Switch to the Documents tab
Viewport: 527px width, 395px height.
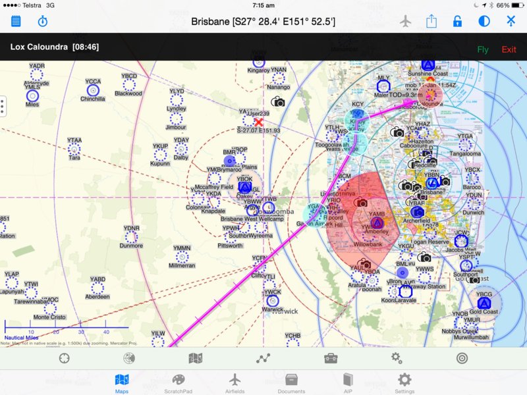pyautogui.click(x=291, y=384)
